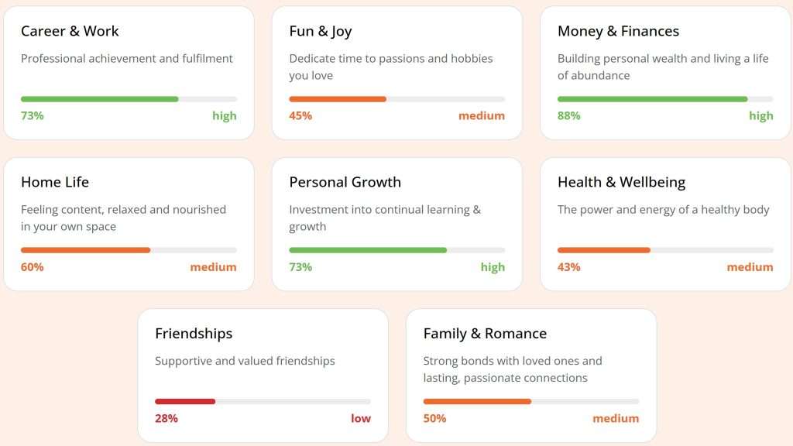Click the 'medium' label on Family & Romance
Image resolution: width=793 pixels, height=446 pixels.
[x=616, y=418]
